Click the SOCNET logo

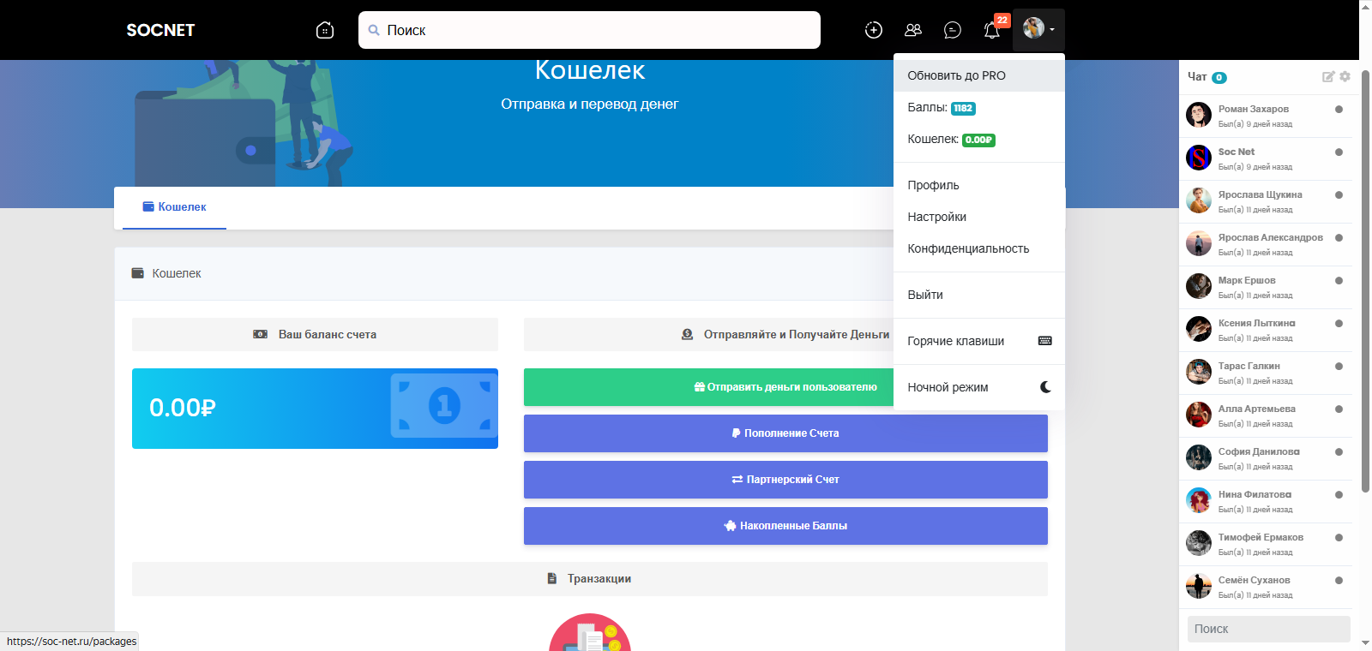click(x=160, y=30)
